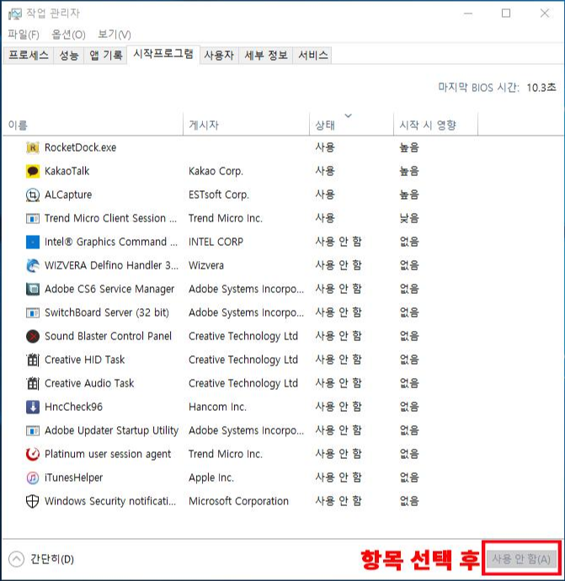Open the 보기(V) menu
This screenshot has width=565, height=581.
115,35
